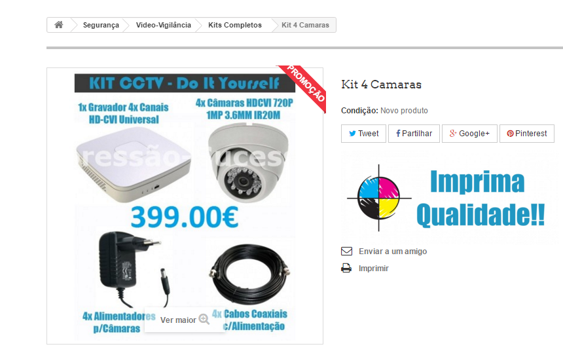Click the Facebook icon on Partilhar
Image resolution: width=563 pixels, height=355 pixels.
point(398,134)
